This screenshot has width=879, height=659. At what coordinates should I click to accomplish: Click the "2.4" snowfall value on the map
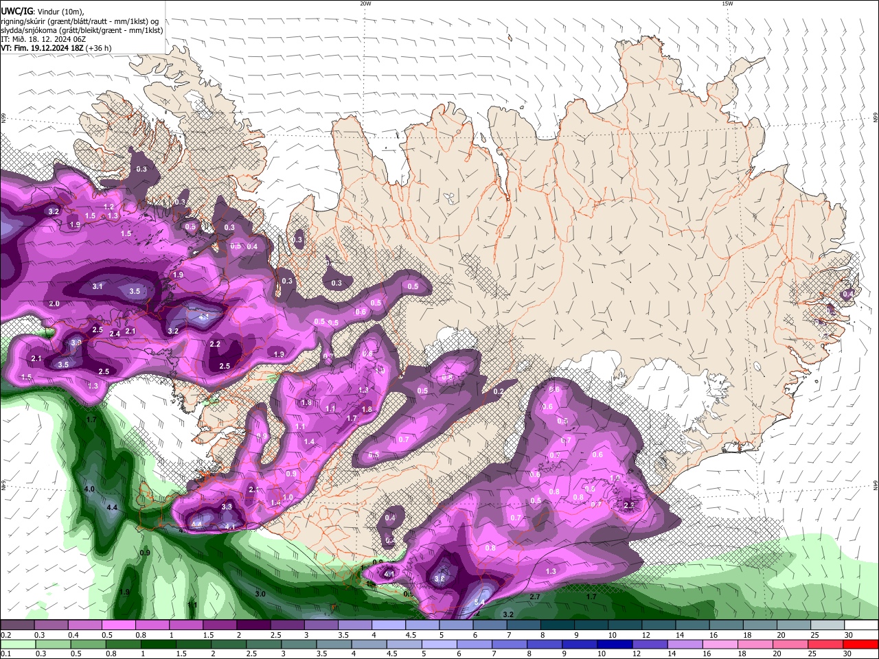(115, 334)
